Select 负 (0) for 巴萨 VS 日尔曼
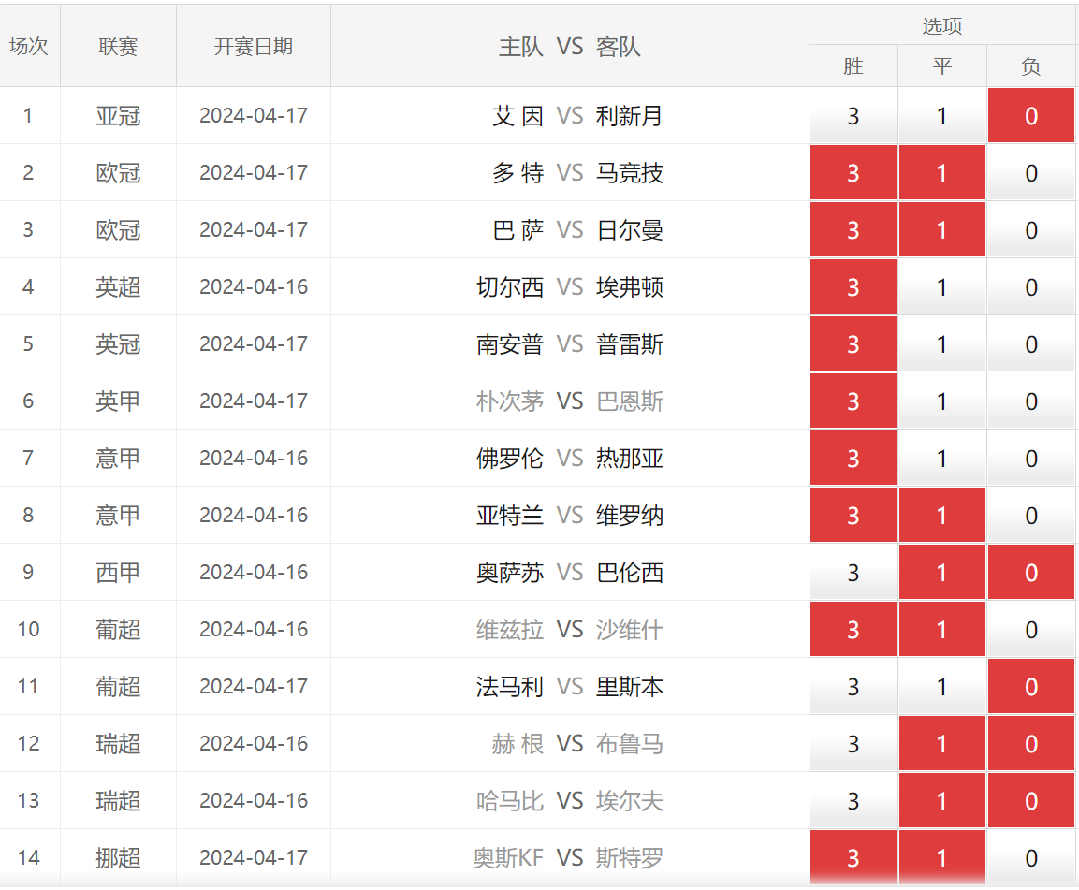The image size is (1079, 890). pyautogui.click(x=1031, y=230)
